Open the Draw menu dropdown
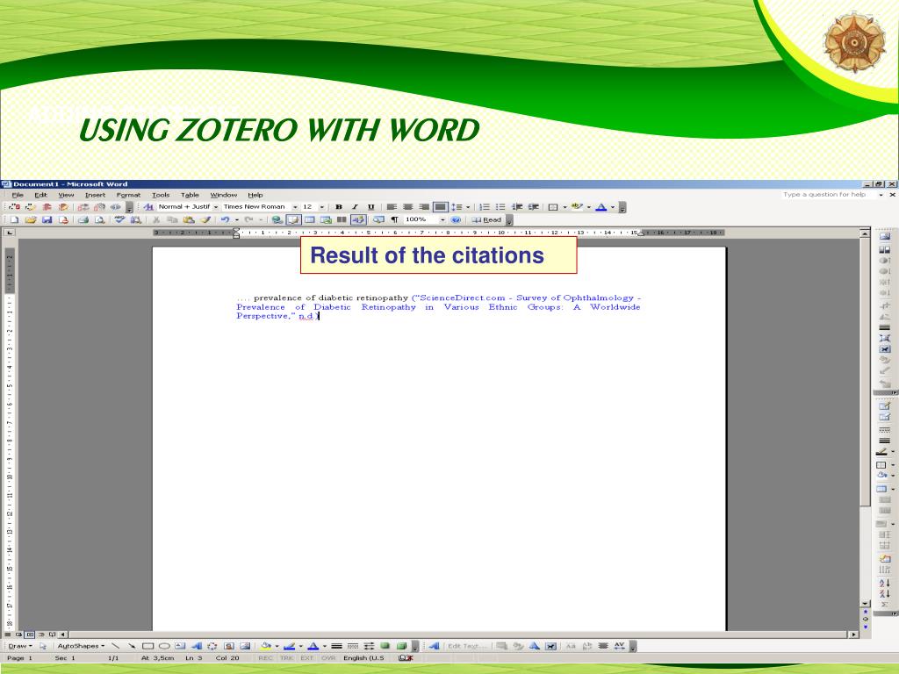 click(19, 646)
